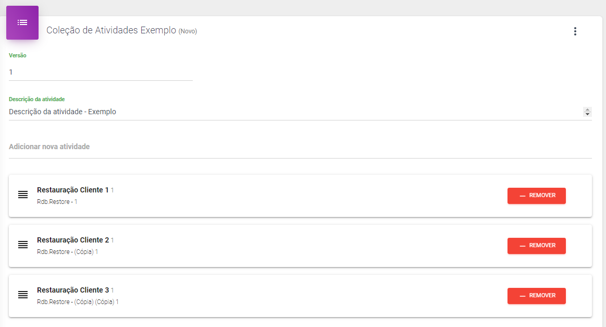Remove the Restauração Cliente 1 activity
This screenshot has width=606, height=327.
click(x=536, y=196)
